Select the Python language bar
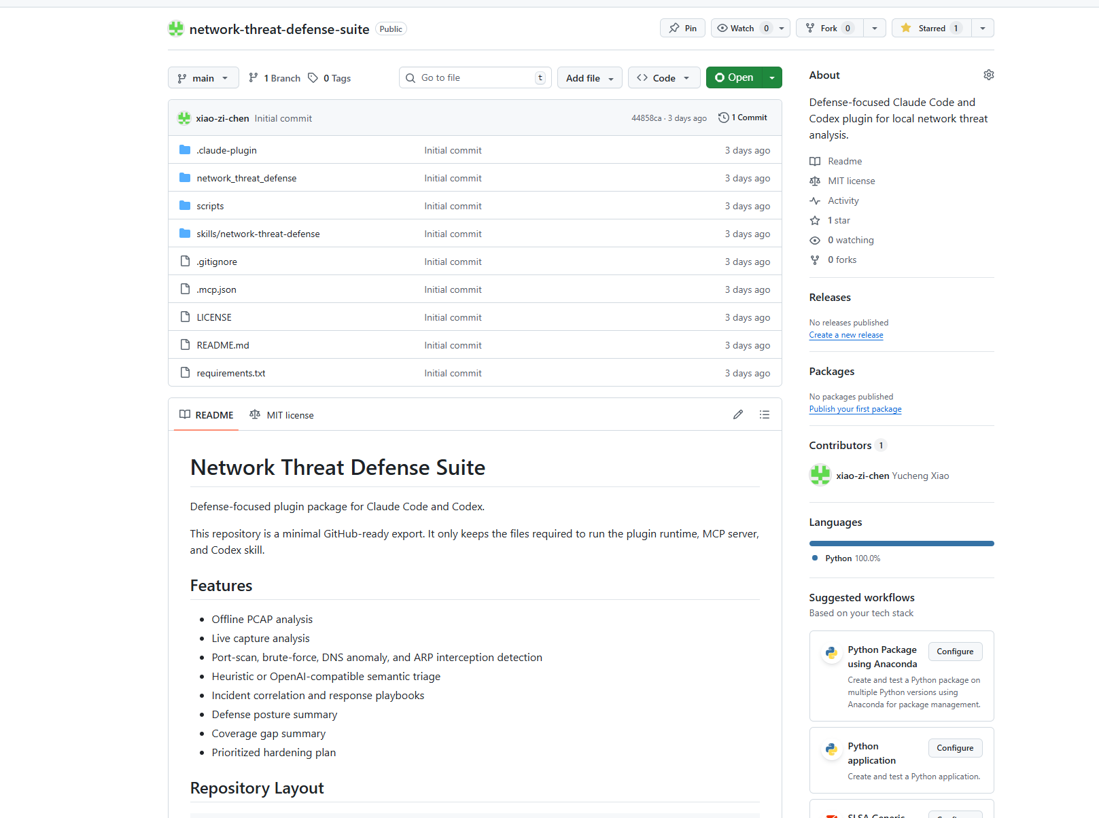Screen dimensions: 1099x818 pos(901,543)
